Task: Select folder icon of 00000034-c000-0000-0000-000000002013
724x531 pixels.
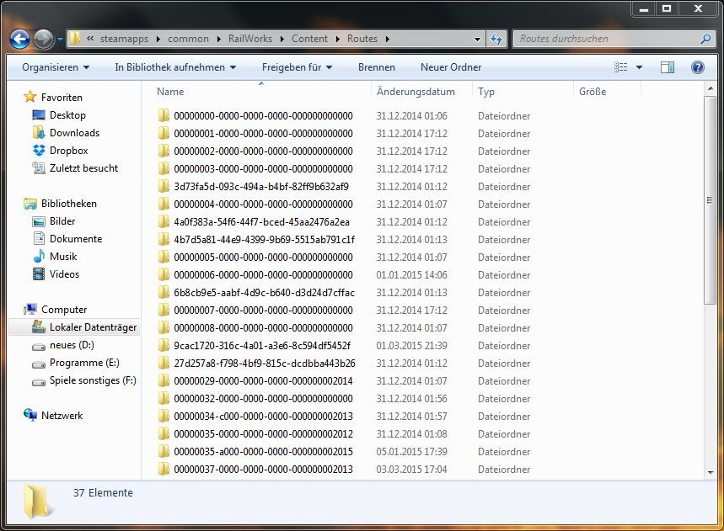Action: (164, 417)
